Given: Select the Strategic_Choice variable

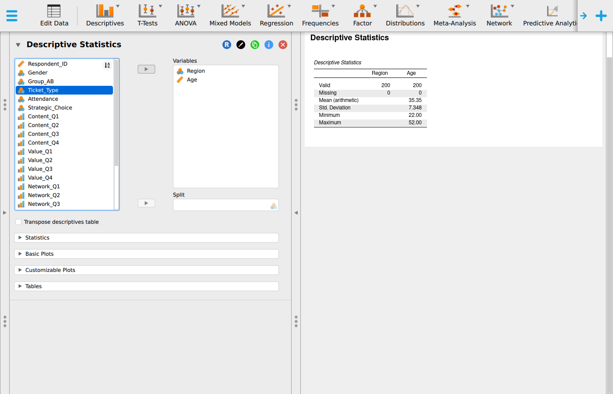Looking at the screenshot, I should (x=64, y=108).
